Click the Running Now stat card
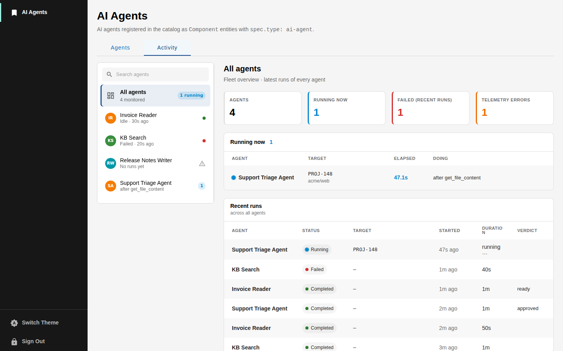Viewport: 563px width, 351px height. point(347,108)
